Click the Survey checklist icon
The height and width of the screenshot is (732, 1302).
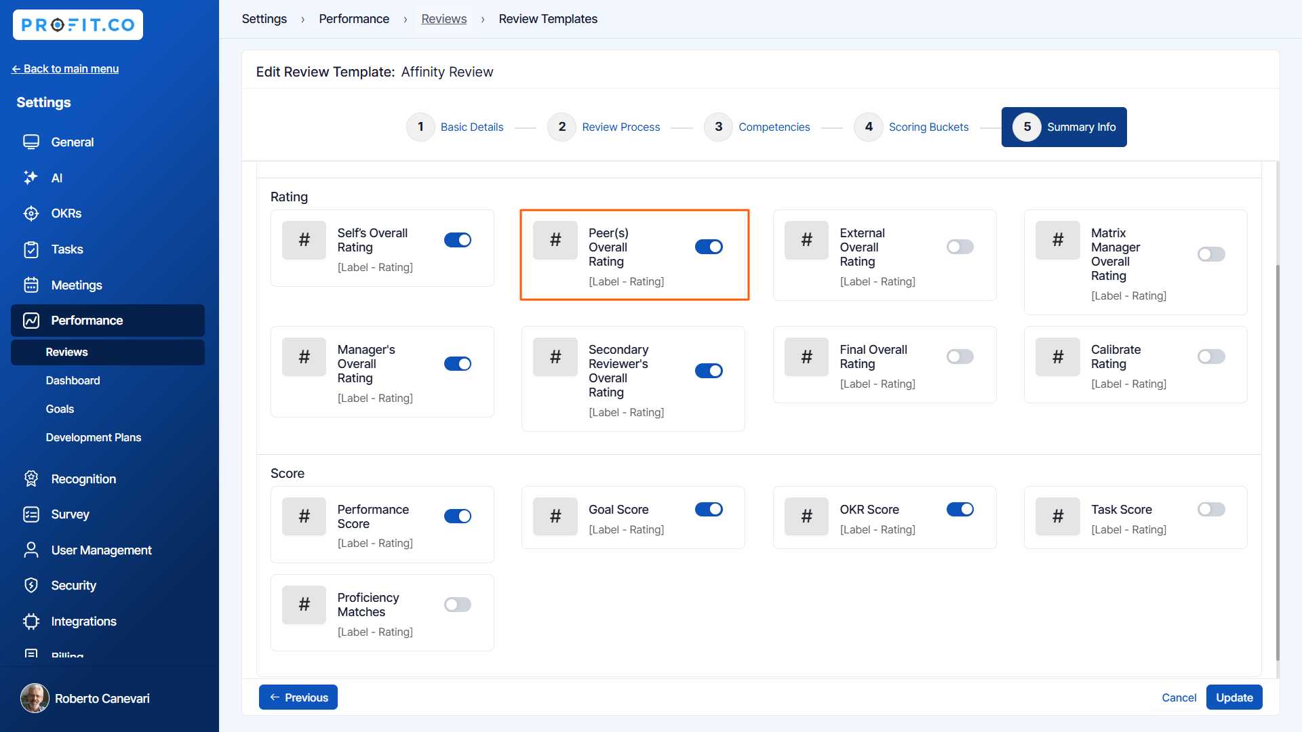(x=31, y=514)
